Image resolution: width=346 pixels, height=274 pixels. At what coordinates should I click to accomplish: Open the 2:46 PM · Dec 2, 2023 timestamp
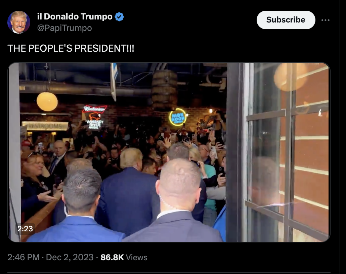pos(50,257)
